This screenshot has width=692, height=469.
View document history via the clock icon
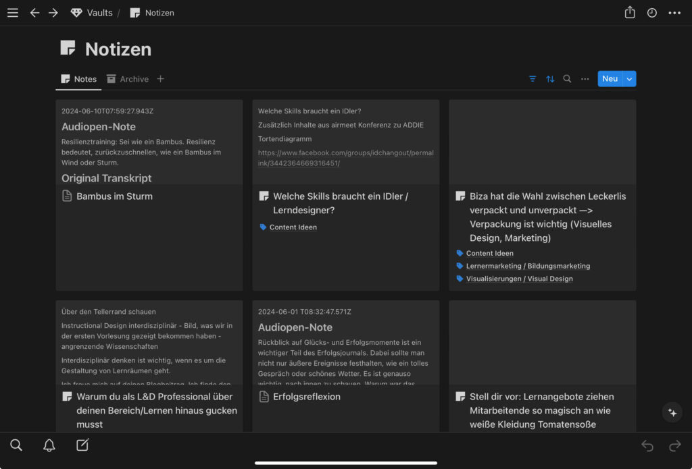point(651,12)
